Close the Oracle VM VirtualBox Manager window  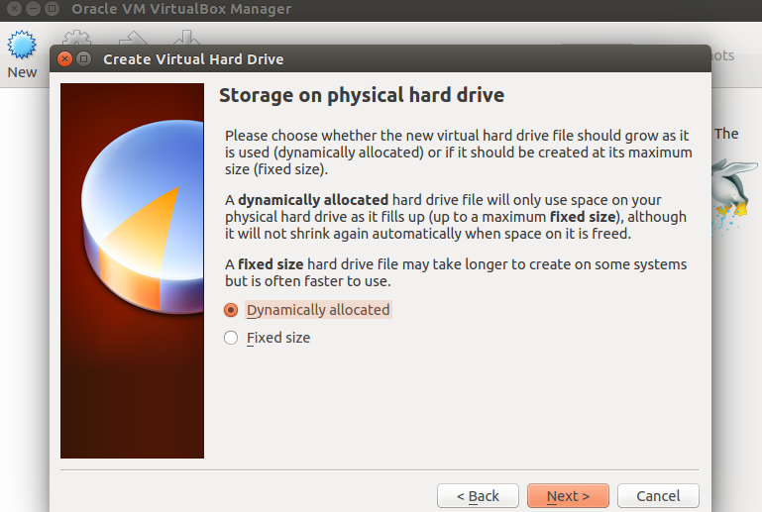click(15, 9)
